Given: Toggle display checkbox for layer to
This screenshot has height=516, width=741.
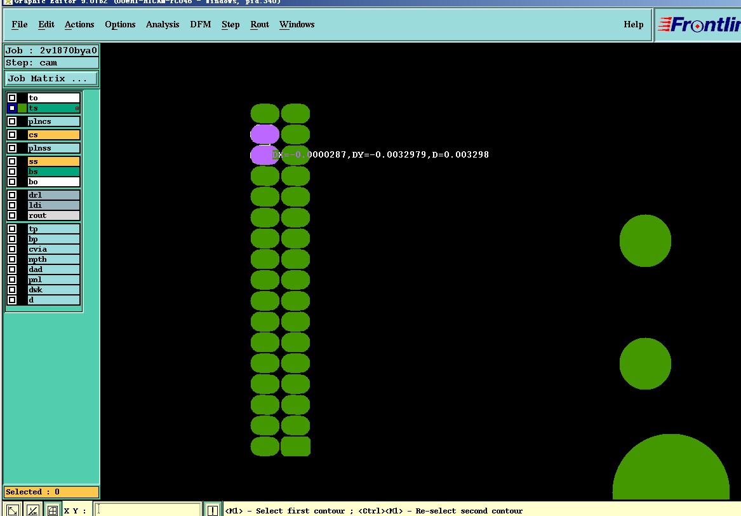Looking at the screenshot, I should [12, 98].
